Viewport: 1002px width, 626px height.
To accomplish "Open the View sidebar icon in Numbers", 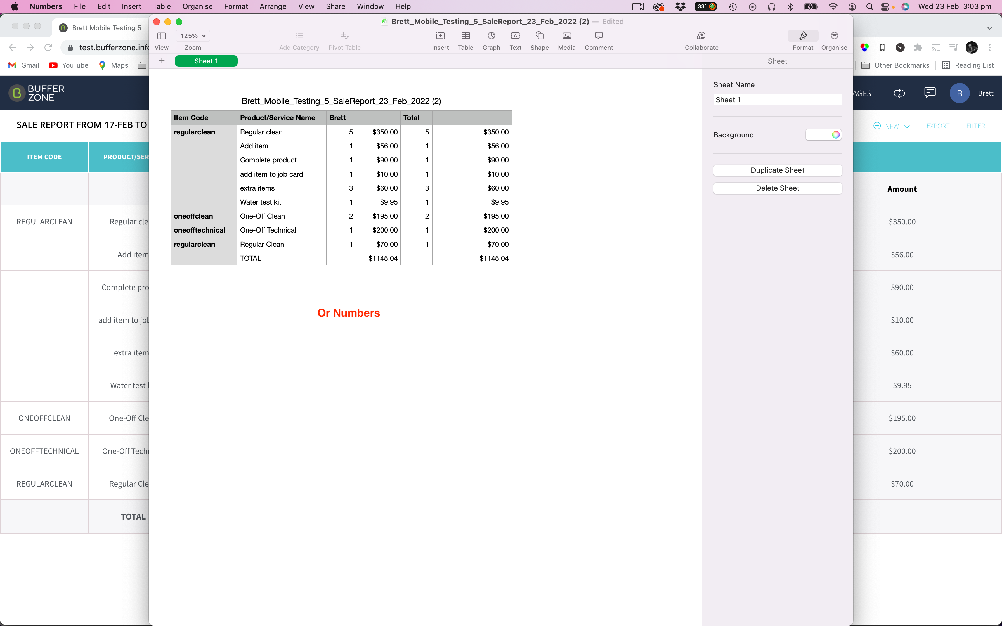I will pyautogui.click(x=162, y=36).
